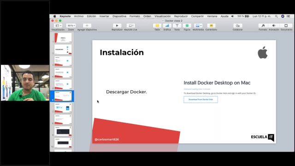Click Install Docker Desktop on Mac heading
295x166 pixels.
click(217, 83)
